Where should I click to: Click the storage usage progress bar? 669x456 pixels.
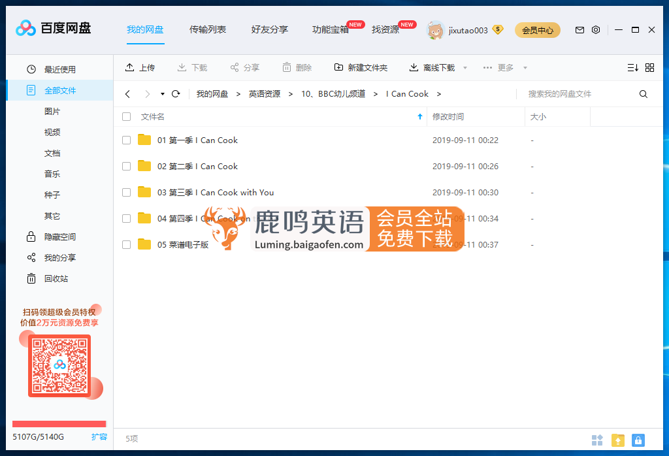tap(59, 423)
